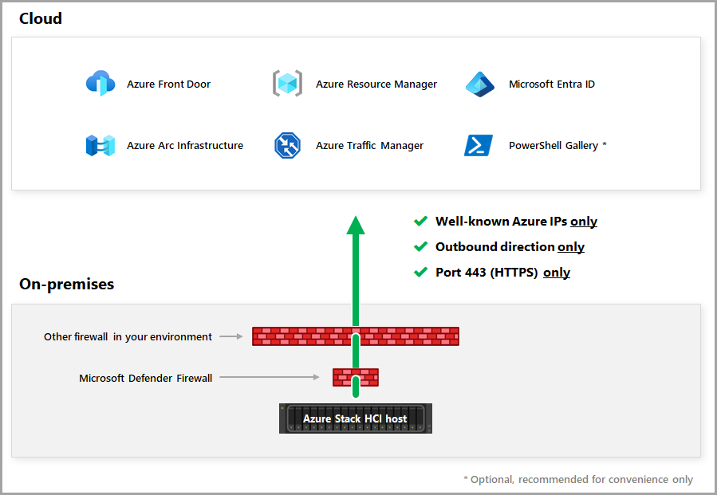Click checkmark beside Well-known Azure IPs
The height and width of the screenshot is (495, 717).
pyautogui.click(x=420, y=222)
